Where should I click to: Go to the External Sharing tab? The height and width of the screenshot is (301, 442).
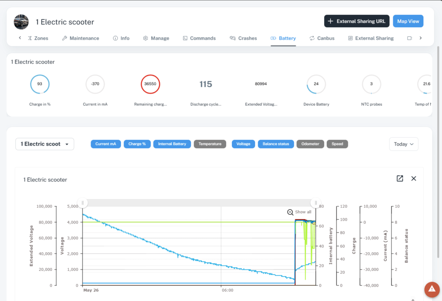[x=371, y=38]
